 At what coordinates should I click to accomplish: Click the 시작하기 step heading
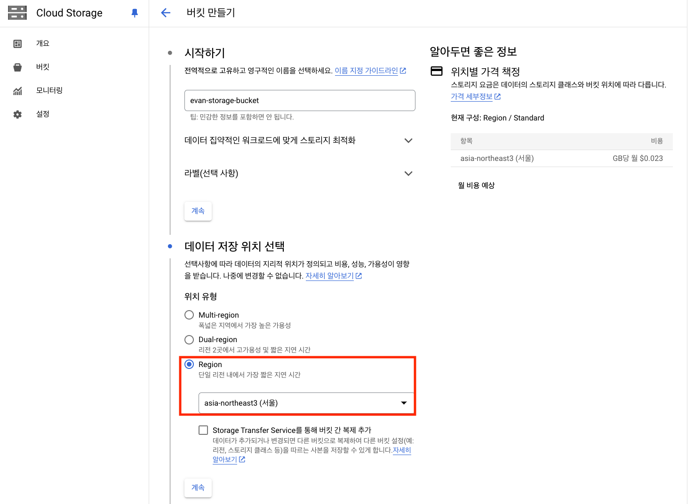pyautogui.click(x=205, y=53)
